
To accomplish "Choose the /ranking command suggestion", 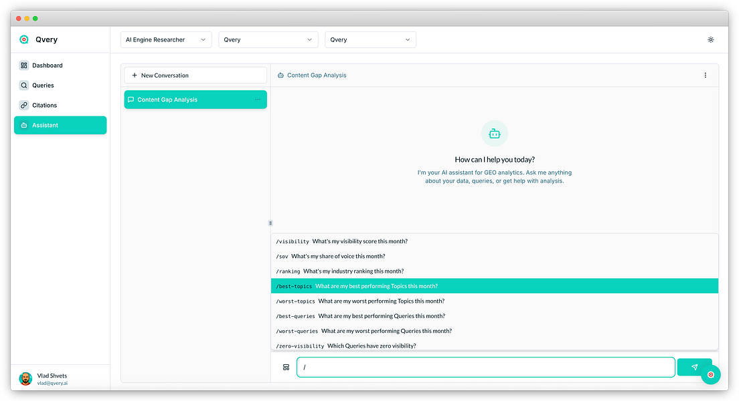I will pos(495,271).
